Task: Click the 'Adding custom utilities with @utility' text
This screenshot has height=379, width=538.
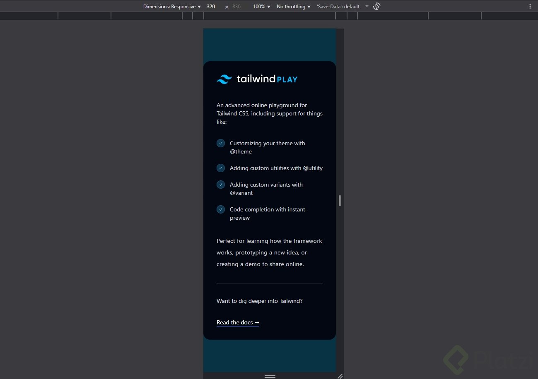Action: [276, 168]
